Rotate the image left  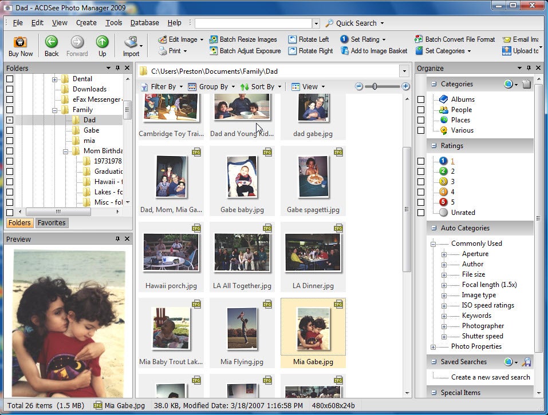[309, 39]
